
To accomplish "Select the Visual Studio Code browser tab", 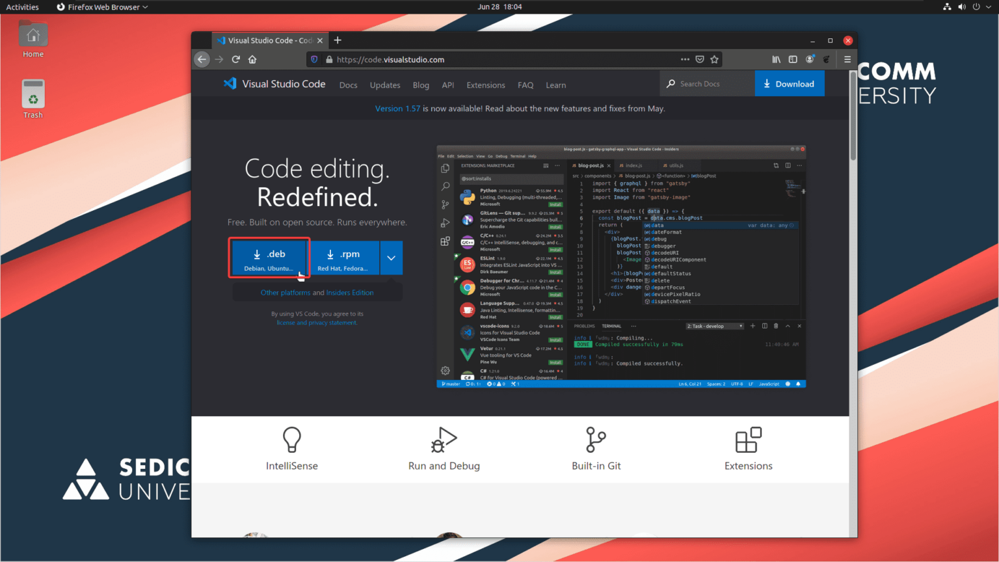I will (270, 40).
